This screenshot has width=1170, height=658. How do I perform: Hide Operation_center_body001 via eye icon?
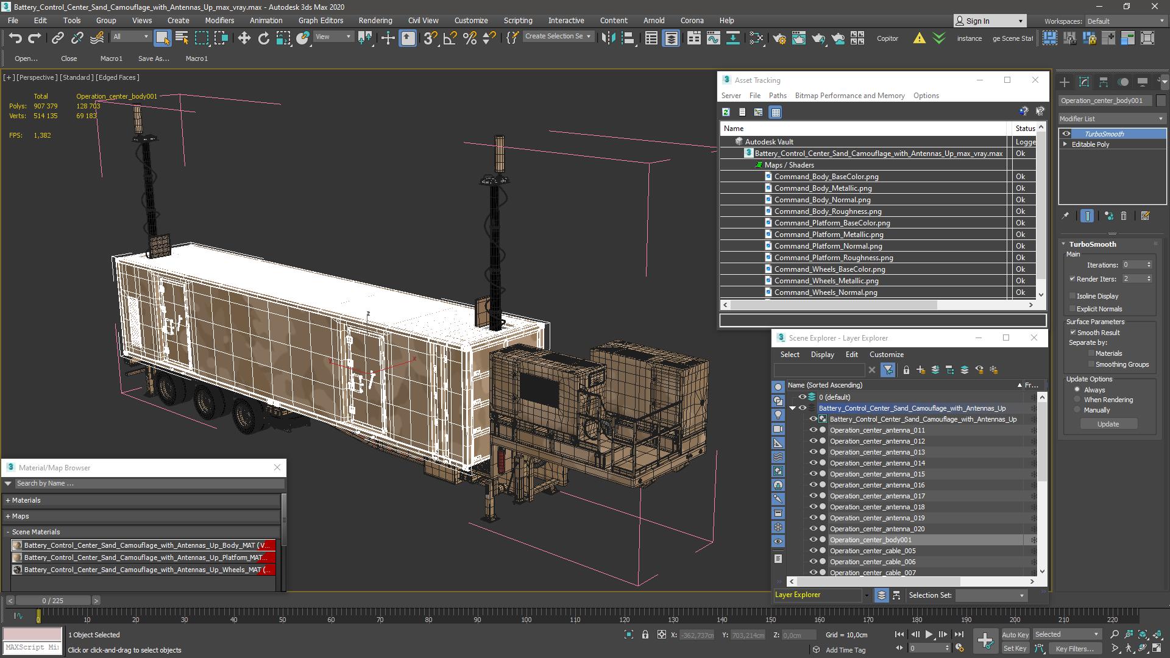813,540
